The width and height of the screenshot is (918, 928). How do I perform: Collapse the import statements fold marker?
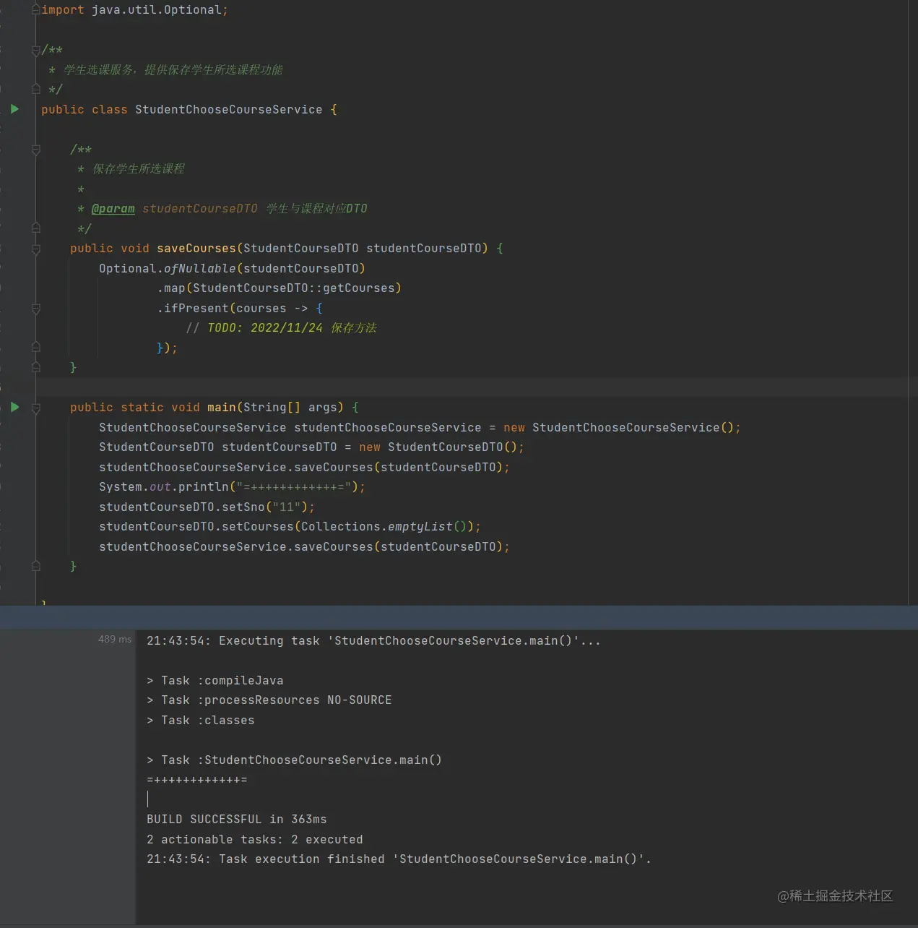35,9
